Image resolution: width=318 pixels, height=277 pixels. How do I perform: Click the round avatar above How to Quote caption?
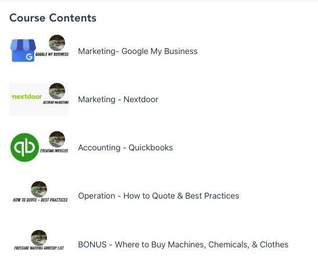point(39,189)
